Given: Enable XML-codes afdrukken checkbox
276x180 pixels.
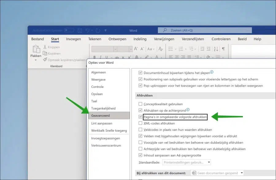Looking at the screenshot, I should pyautogui.click(x=140, y=123).
